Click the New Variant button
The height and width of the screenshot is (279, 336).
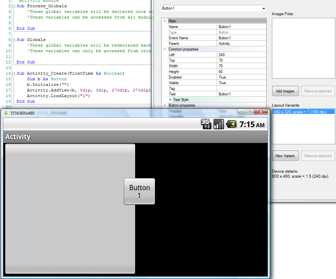pyautogui.click(x=285, y=156)
